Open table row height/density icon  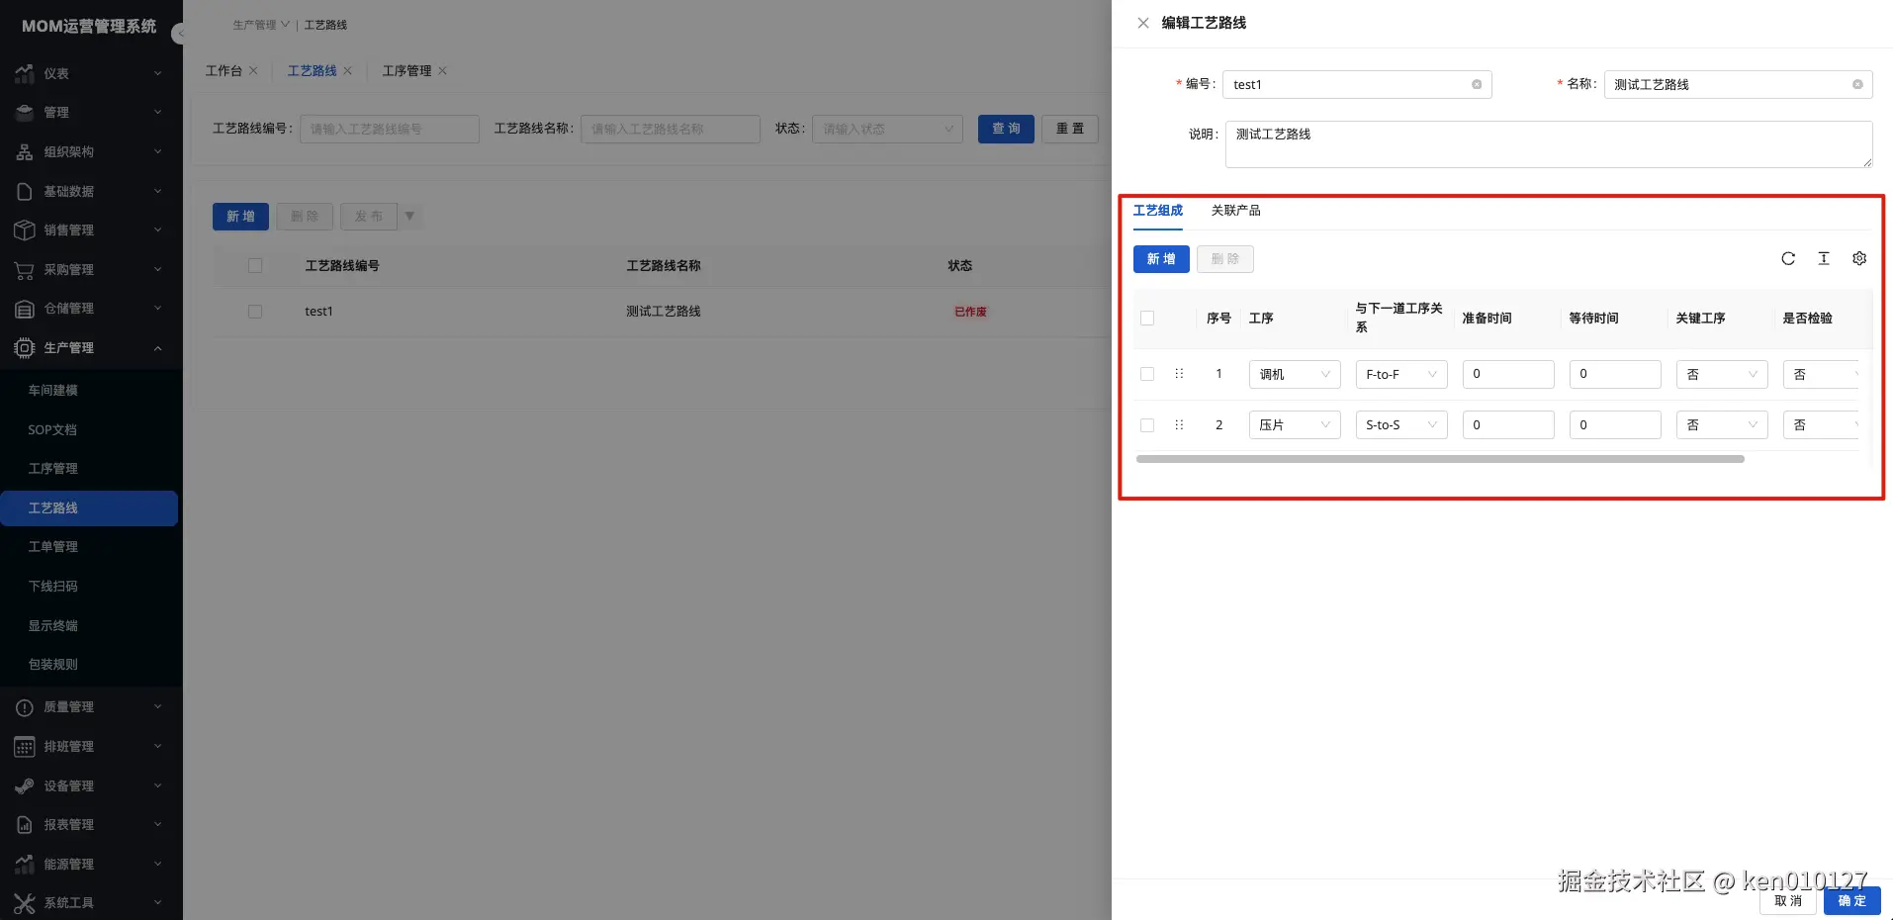[1824, 258]
